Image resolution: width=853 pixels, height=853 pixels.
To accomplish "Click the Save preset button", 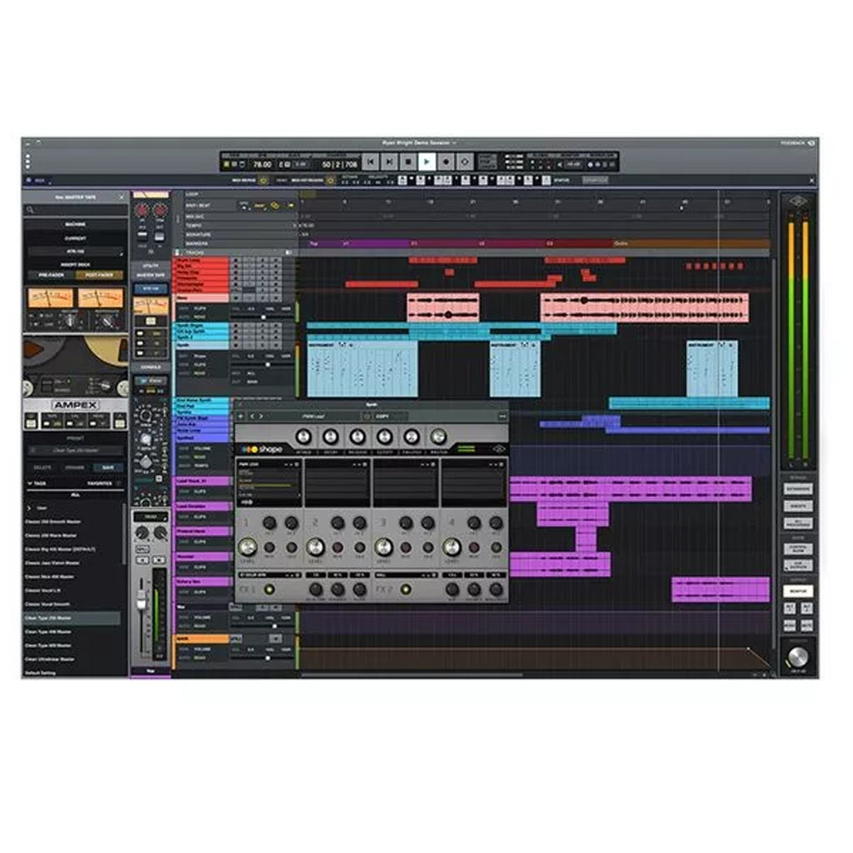I will [107, 468].
